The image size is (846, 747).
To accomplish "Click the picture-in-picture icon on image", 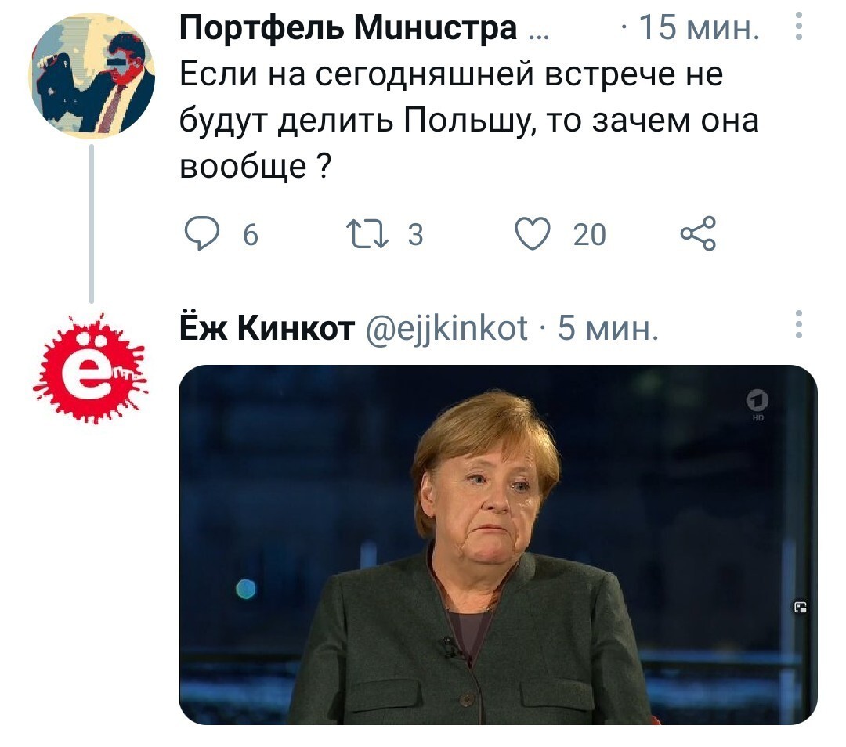I will click(x=800, y=607).
